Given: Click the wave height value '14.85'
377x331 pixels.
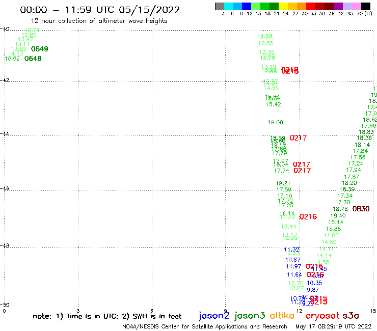Looking at the screenshot, I should [331, 236].
